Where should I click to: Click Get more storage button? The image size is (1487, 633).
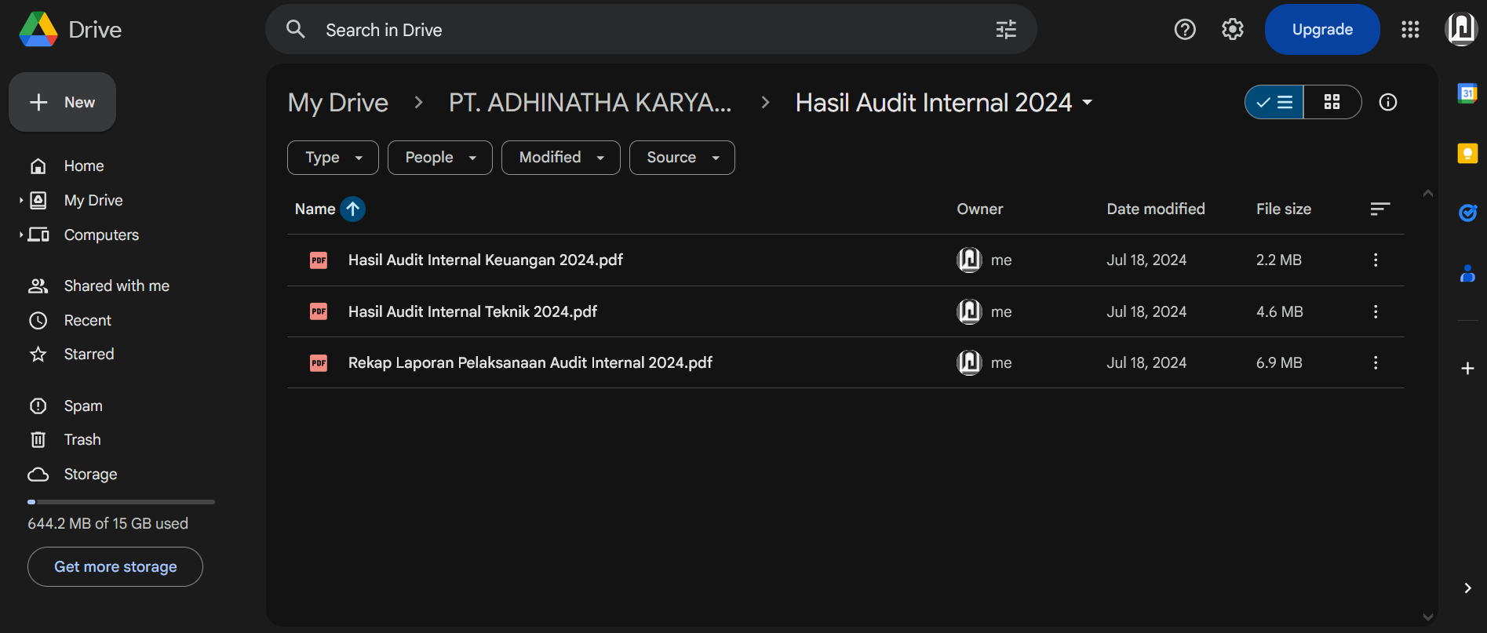point(115,567)
